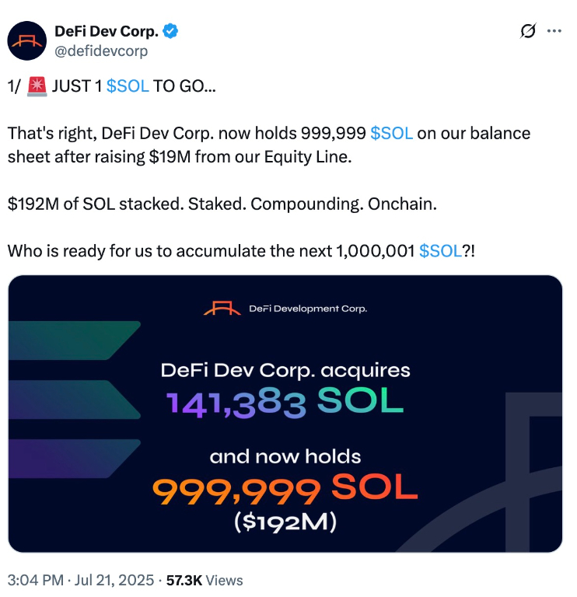The width and height of the screenshot is (577, 597).
Task: View the 57.3K Views count
Action: pyautogui.click(x=205, y=580)
